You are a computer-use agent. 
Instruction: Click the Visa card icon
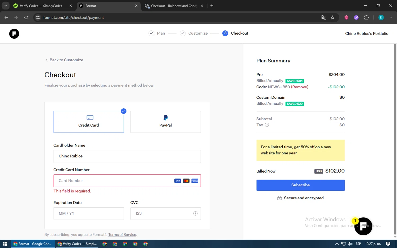[178, 181]
